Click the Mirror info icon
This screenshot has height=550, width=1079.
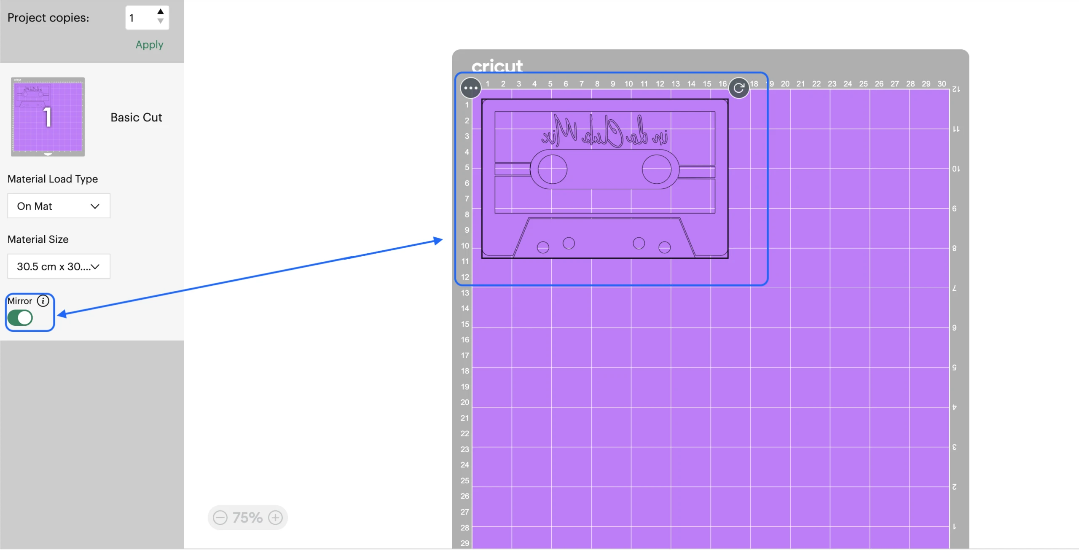43,301
